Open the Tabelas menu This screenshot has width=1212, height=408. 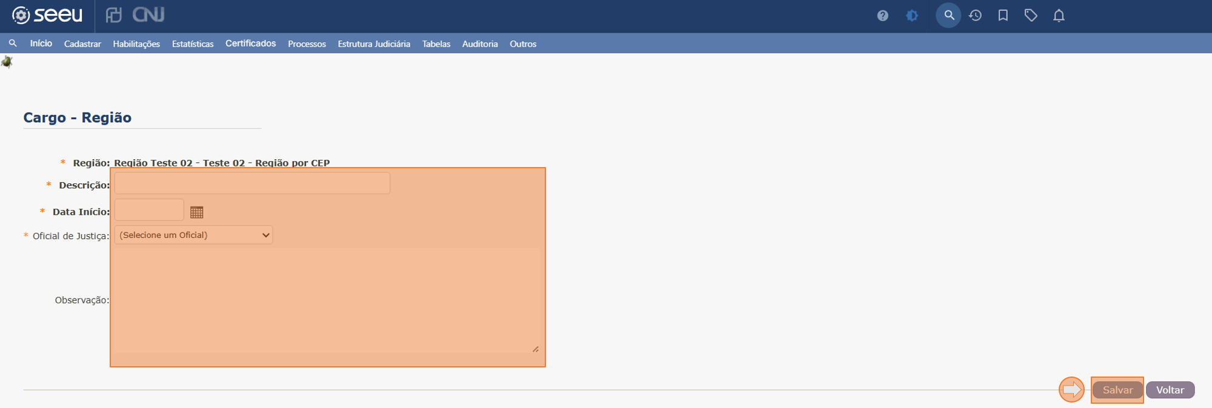pos(436,44)
